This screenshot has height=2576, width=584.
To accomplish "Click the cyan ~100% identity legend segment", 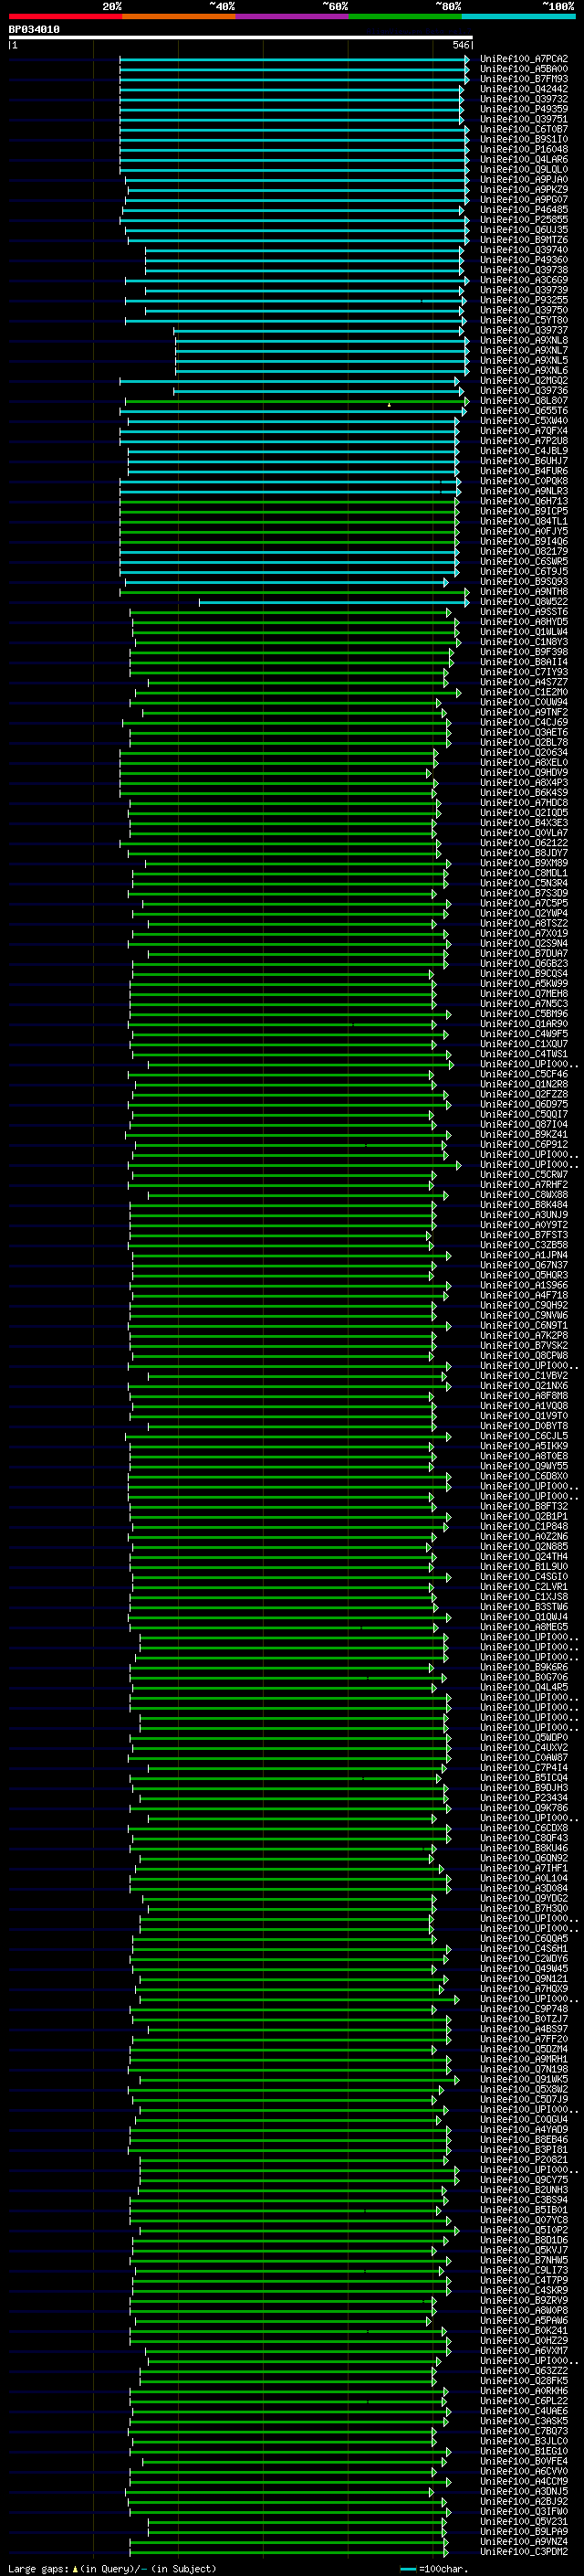I will pyautogui.click(x=518, y=16).
